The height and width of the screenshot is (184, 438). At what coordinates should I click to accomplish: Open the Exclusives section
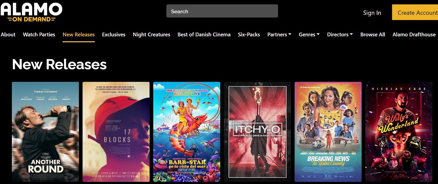(114, 35)
